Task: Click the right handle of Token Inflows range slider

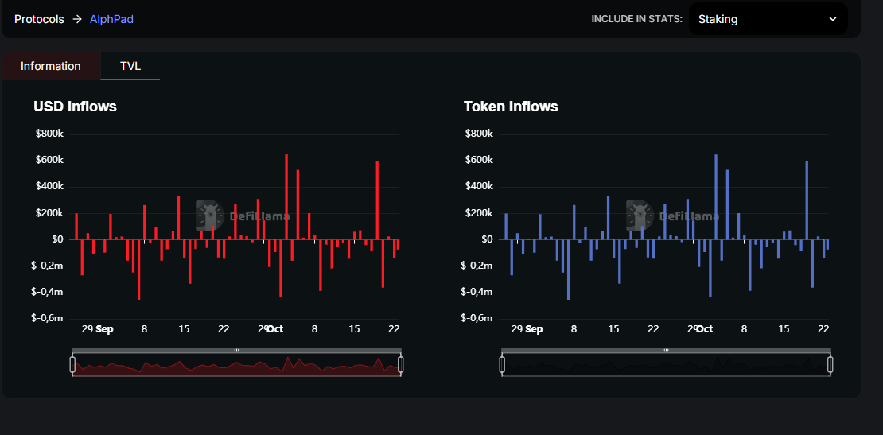Action: point(830,365)
